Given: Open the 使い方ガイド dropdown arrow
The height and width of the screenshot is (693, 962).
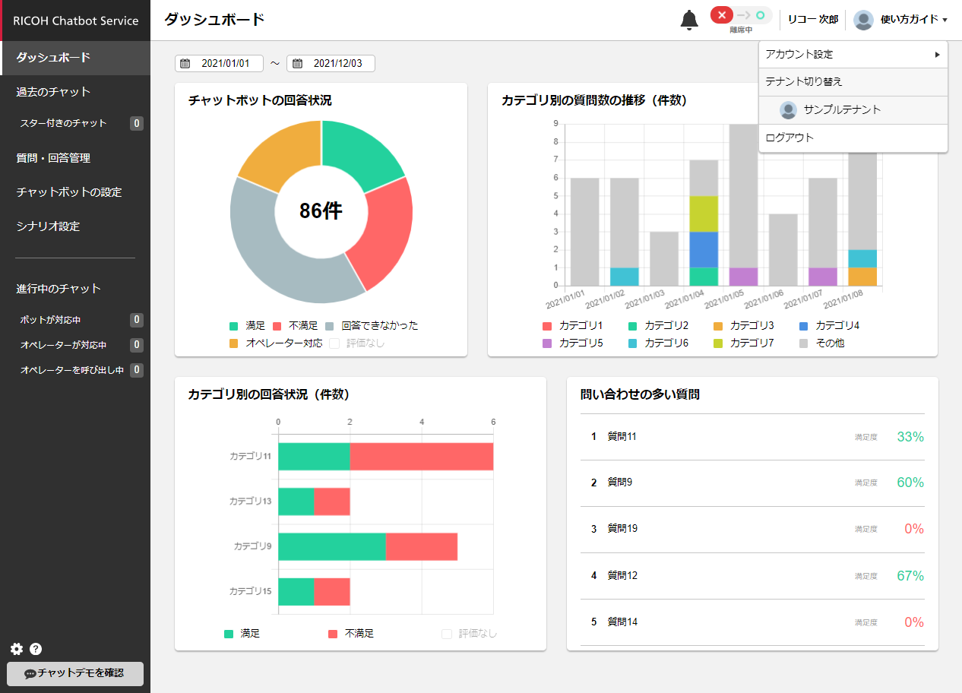Looking at the screenshot, I should pos(945,21).
